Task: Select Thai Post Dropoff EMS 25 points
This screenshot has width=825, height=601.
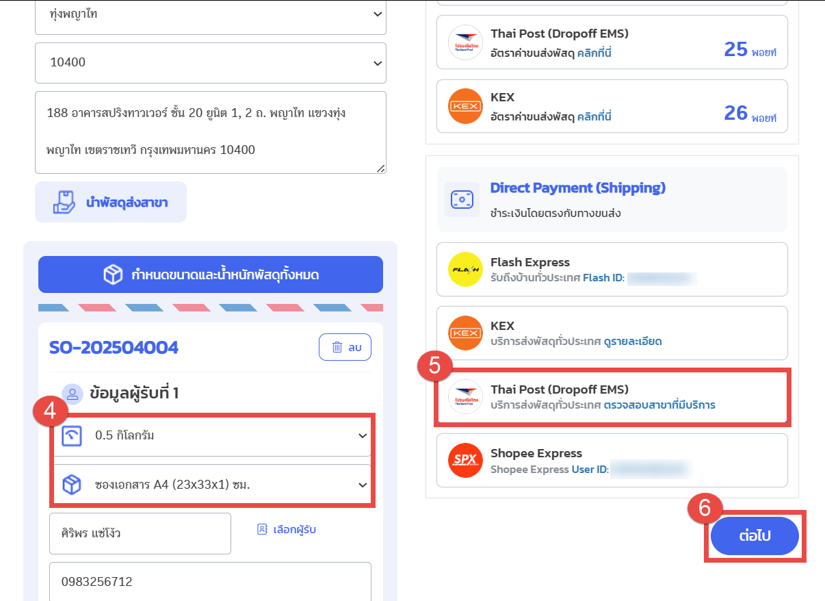Action: click(612, 42)
